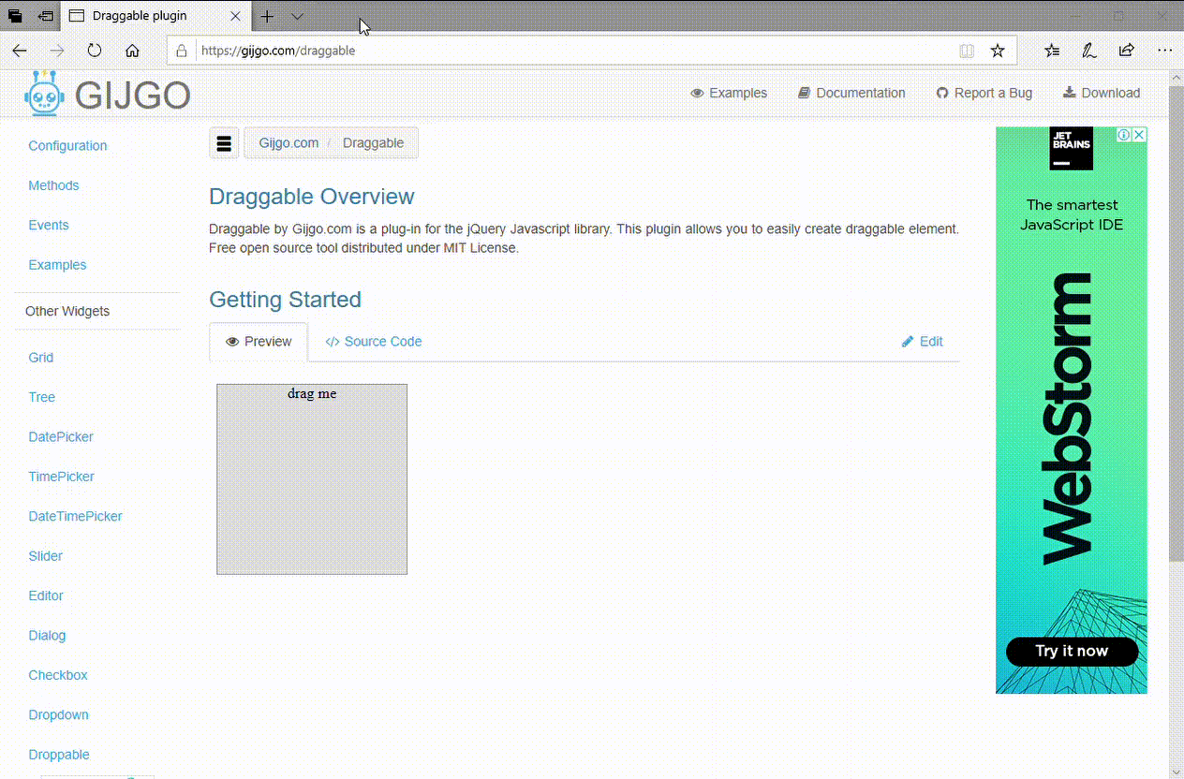
Task: Click the Try it now button in the ad
Action: [x=1072, y=651]
